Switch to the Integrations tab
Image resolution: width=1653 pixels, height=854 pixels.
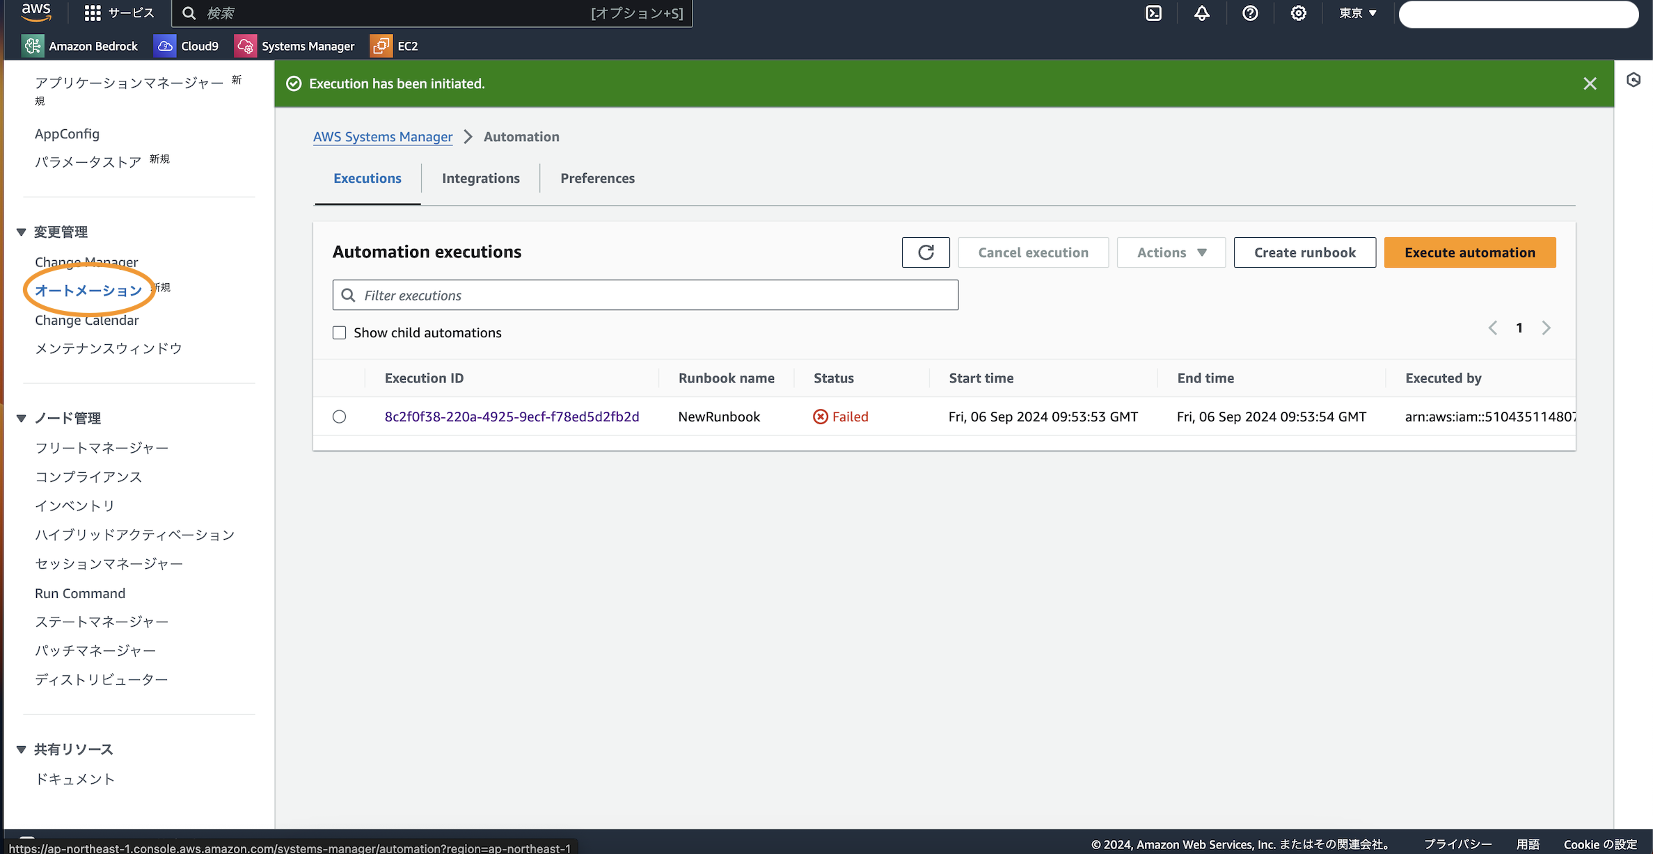[x=480, y=178]
